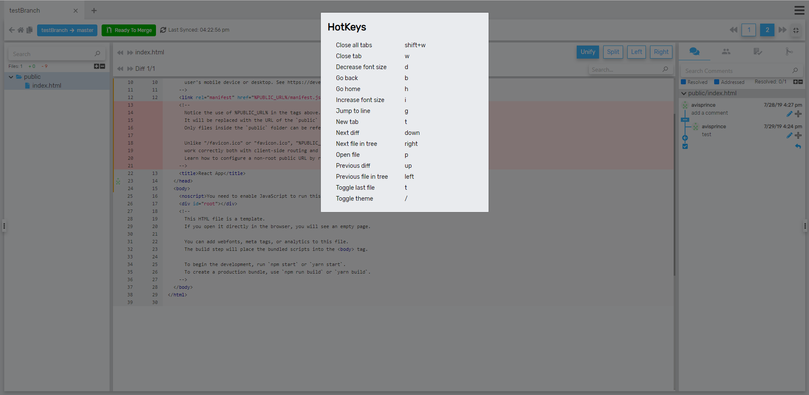Click search magnifier in file tree search
809x395 pixels.
pyautogui.click(x=97, y=54)
